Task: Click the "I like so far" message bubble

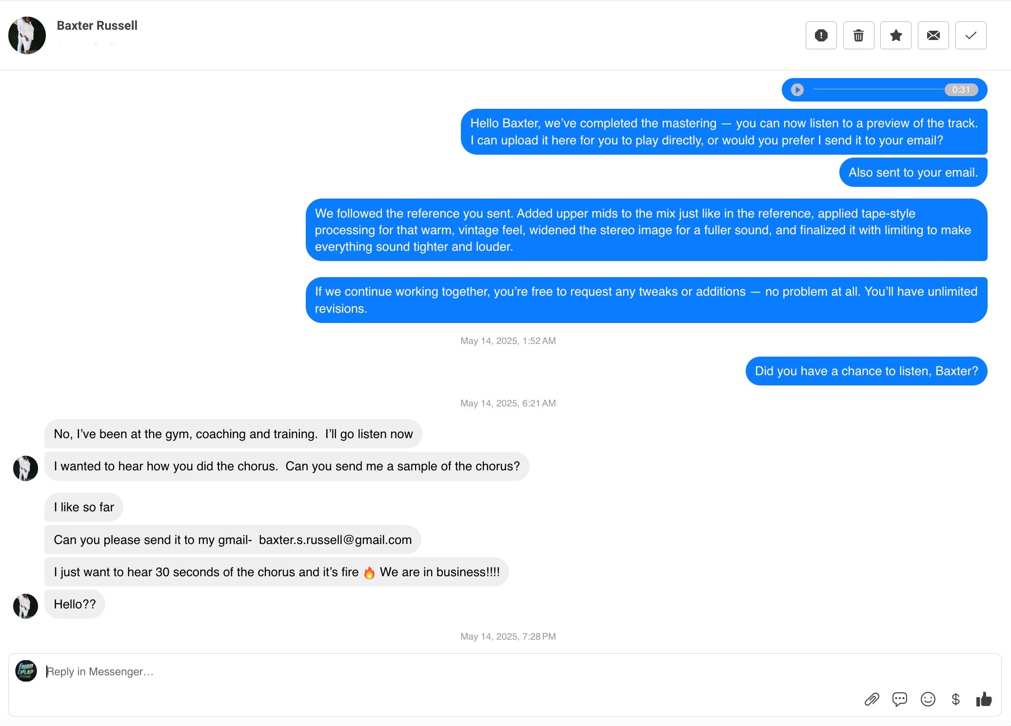Action: tap(84, 507)
